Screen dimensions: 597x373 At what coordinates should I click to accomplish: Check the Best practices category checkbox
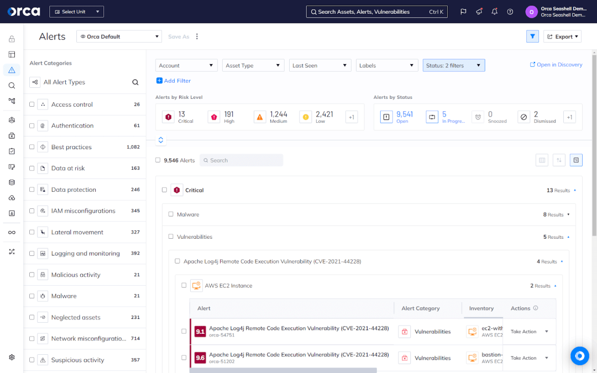(32, 147)
